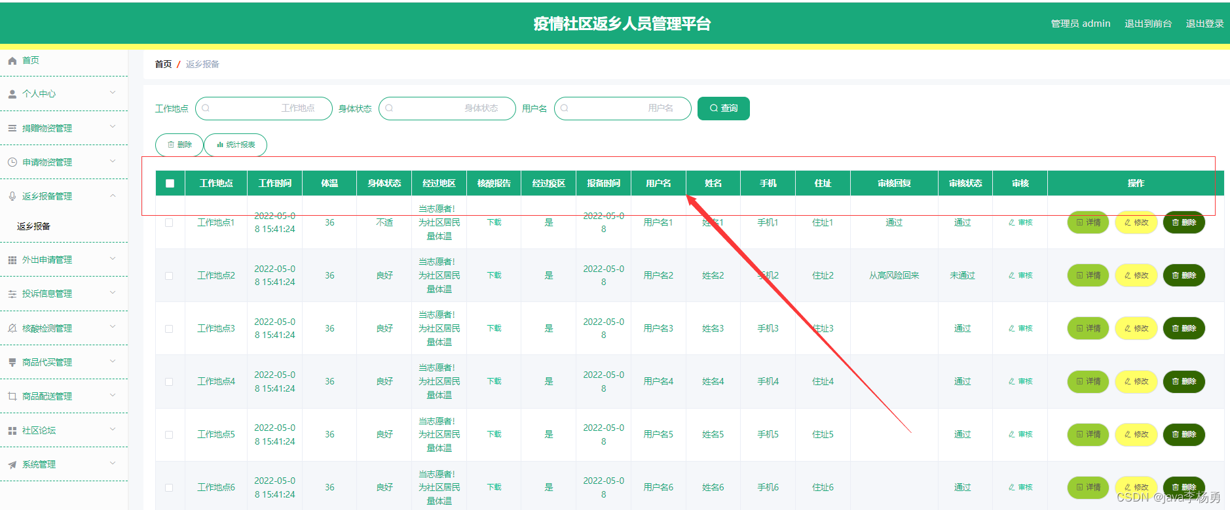This screenshot has width=1230, height=510.
Task: Click the magnifier icon in 工作地点 search box
Action: 206,109
